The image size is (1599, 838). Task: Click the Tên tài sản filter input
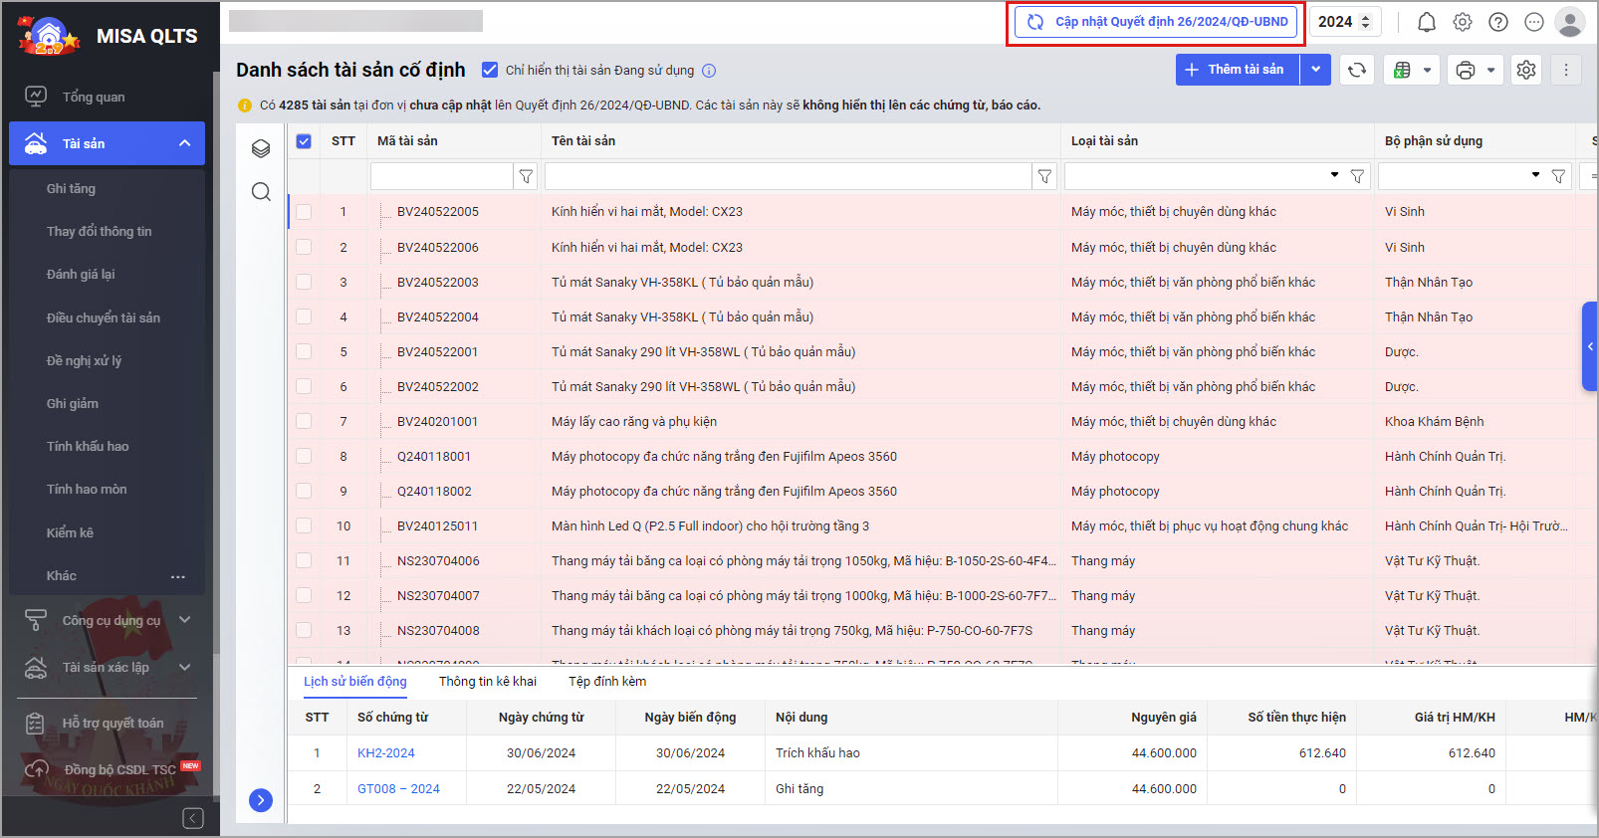[x=787, y=176]
